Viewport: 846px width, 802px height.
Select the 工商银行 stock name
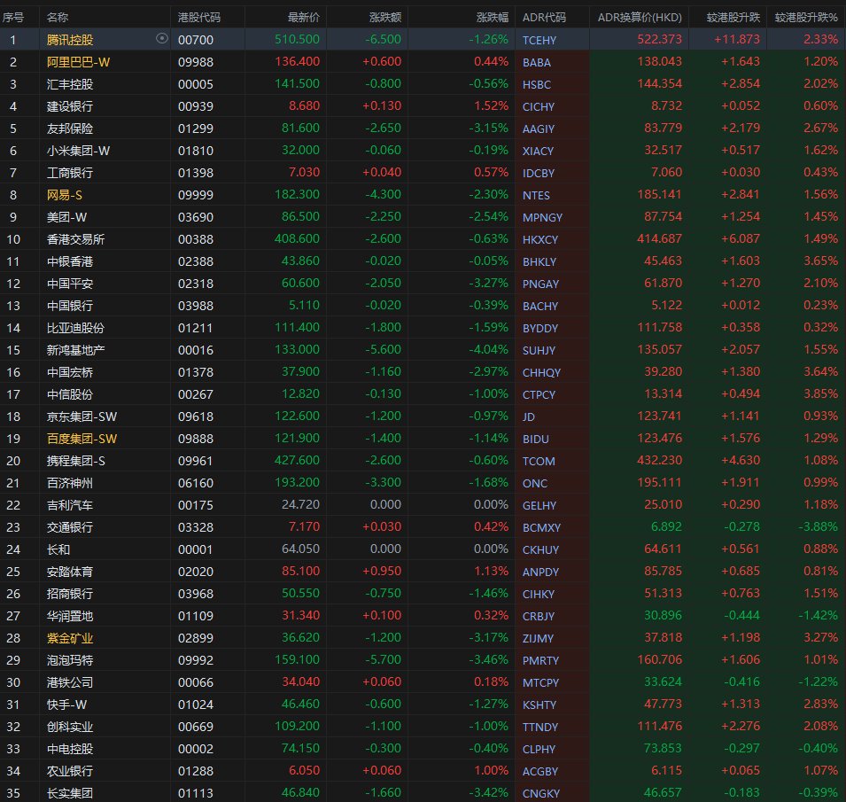(70, 173)
